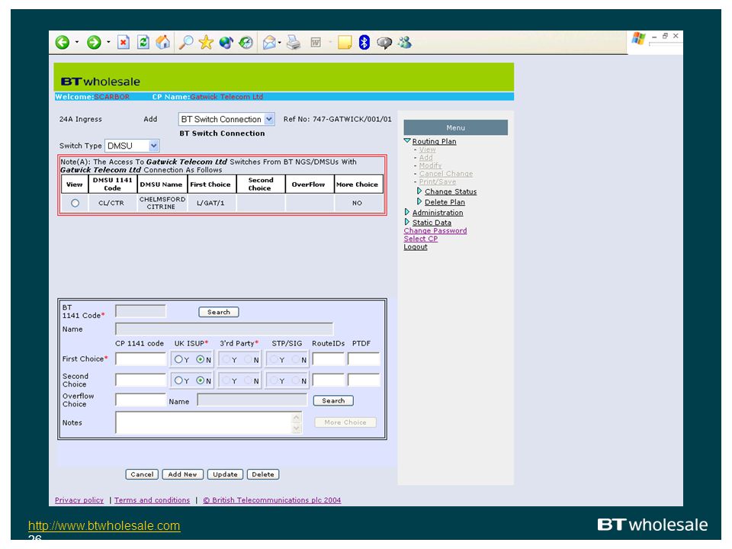The image size is (732, 549).
Task: Expand the Administration menu section
Action: tap(406, 212)
